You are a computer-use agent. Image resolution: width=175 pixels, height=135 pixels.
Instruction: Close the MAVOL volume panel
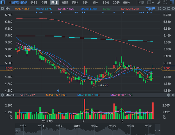coord(169,95)
